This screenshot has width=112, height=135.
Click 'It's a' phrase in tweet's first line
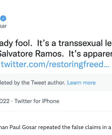pyautogui.click(x=47, y=43)
